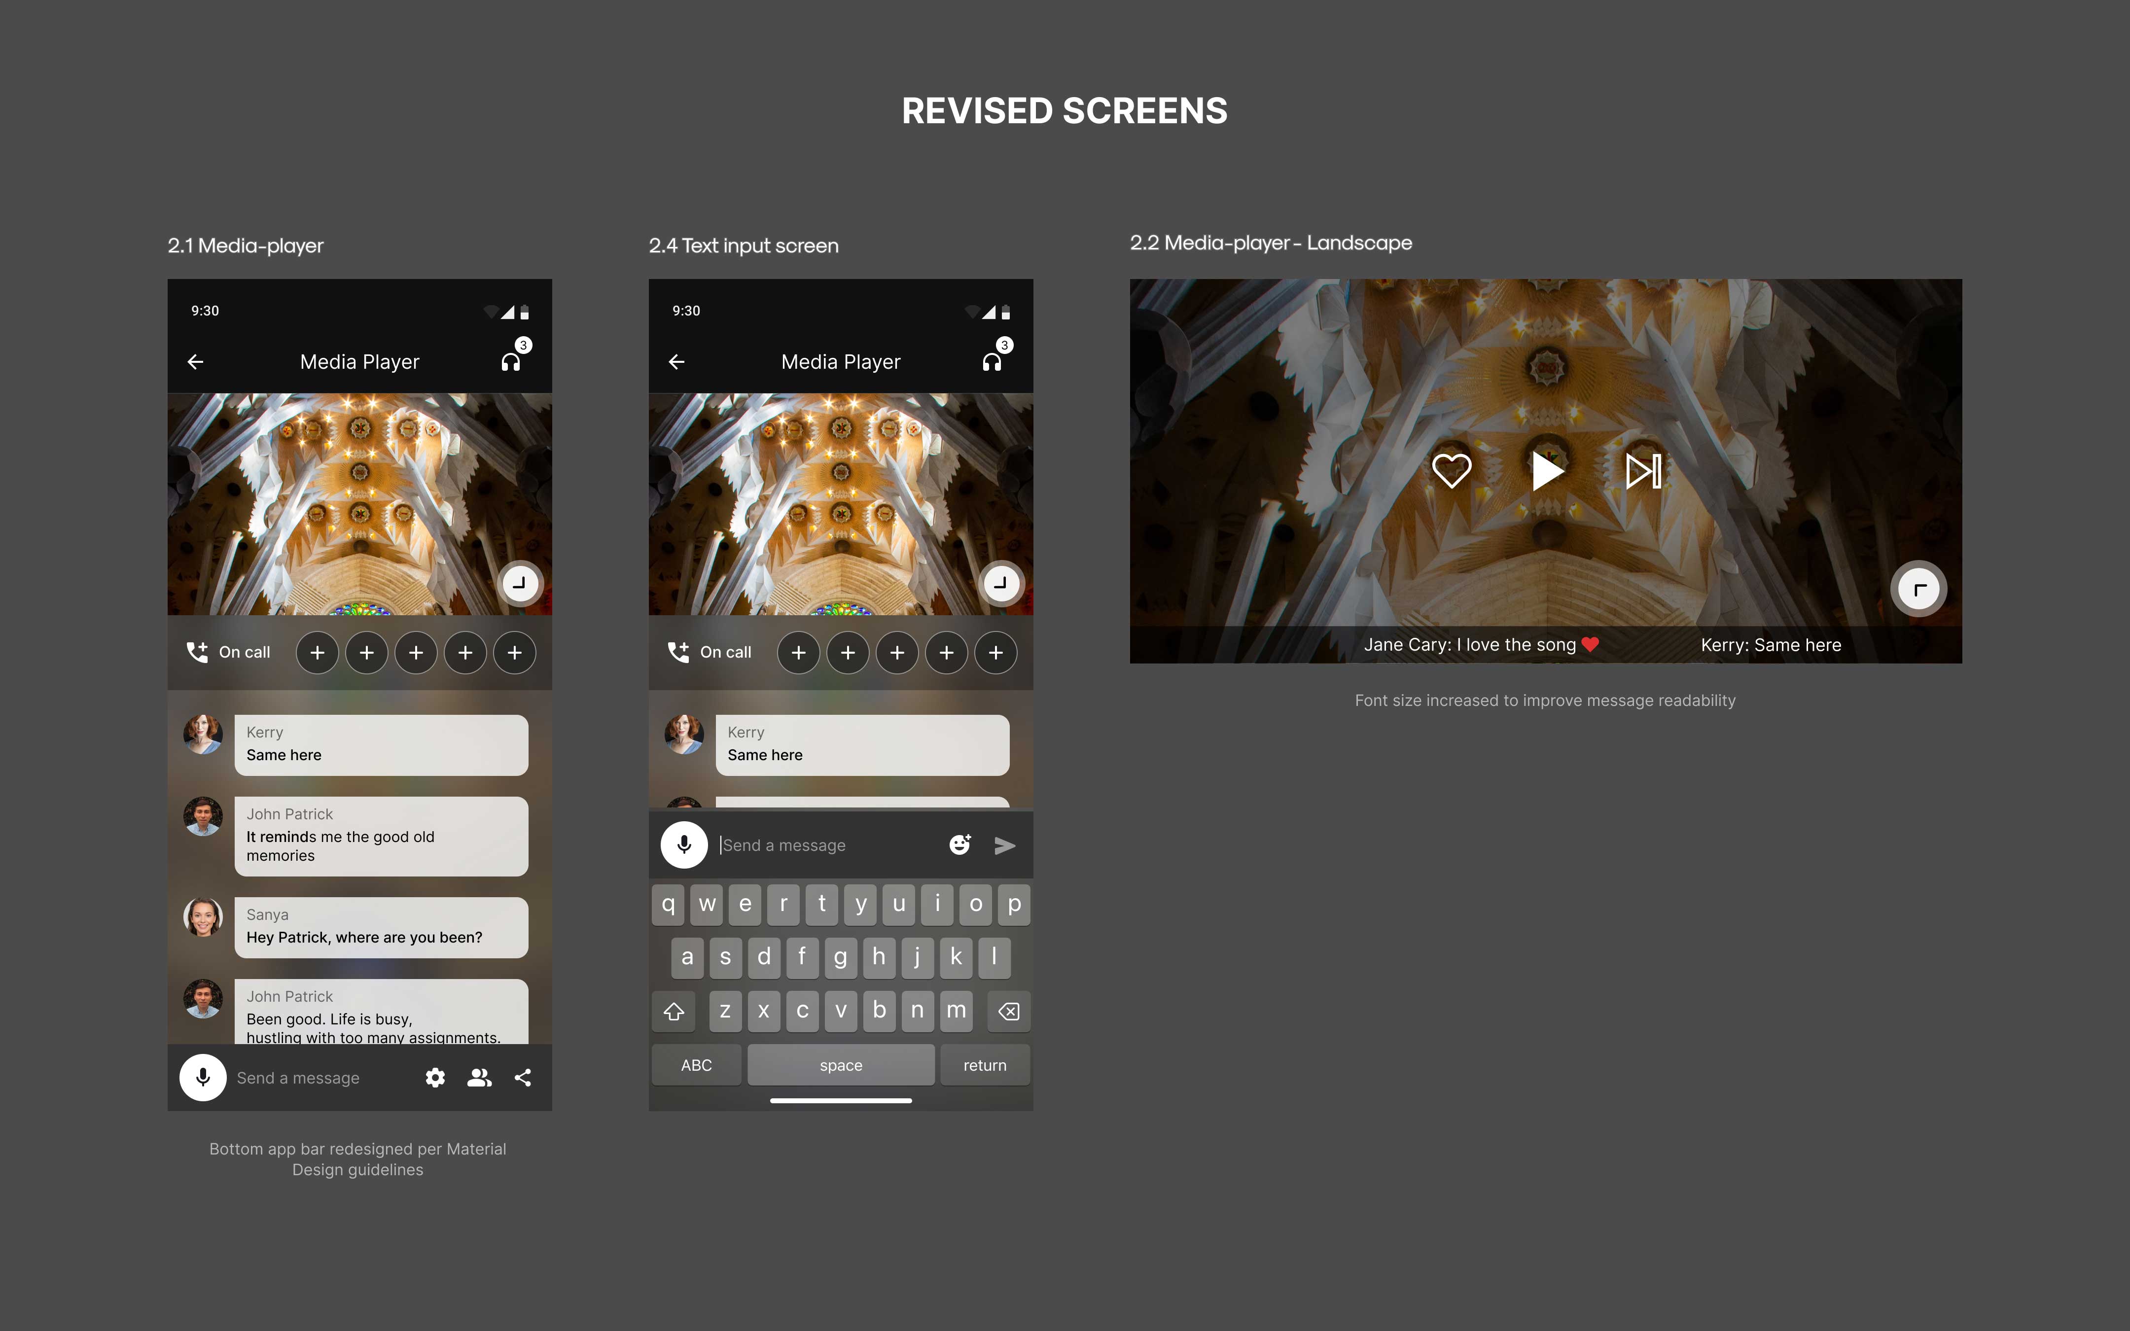Tap the heart icon on landscape player
Image resolution: width=2130 pixels, height=1331 pixels.
[x=1452, y=470]
